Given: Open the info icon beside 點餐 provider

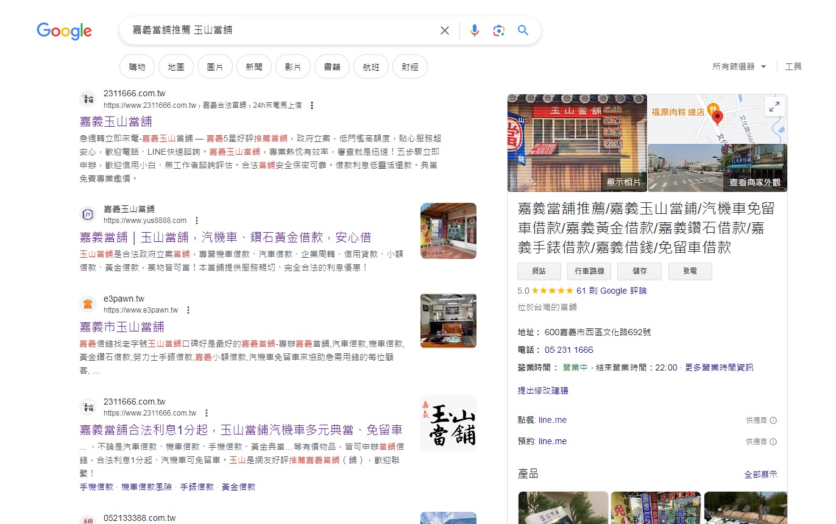Looking at the screenshot, I should tap(773, 420).
